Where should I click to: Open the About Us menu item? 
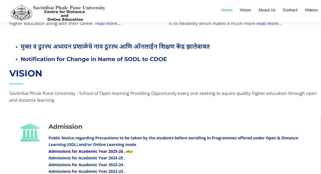click(267, 10)
